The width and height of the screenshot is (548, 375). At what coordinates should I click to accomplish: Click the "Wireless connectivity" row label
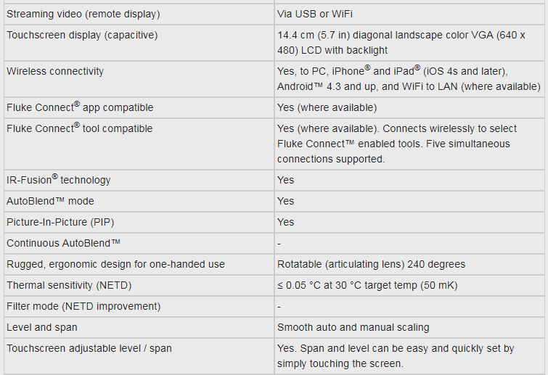coord(55,71)
